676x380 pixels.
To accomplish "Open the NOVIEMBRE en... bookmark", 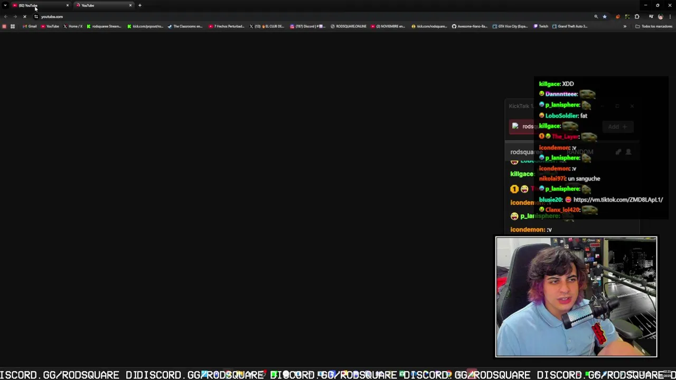I will click(388, 26).
